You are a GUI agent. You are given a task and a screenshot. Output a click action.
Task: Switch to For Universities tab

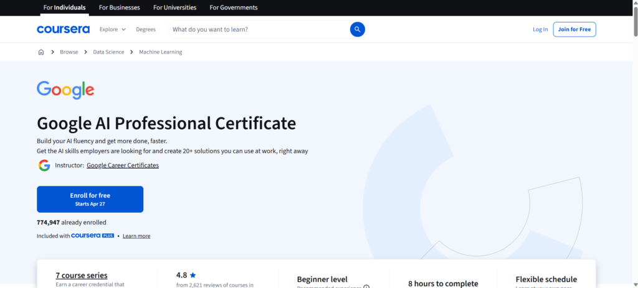click(x=174, y=7)
